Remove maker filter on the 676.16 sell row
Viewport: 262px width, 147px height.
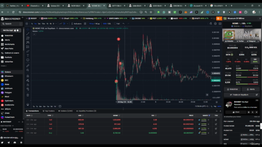tap(208, 124)
